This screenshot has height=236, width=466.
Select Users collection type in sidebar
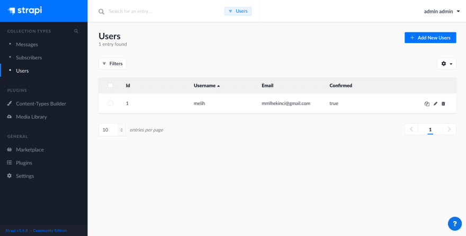[x=22, y=71]
